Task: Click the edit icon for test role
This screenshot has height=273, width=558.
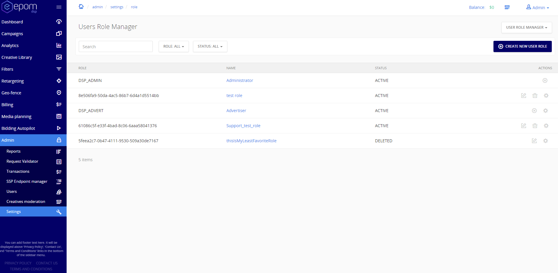Action: point(524,96)
